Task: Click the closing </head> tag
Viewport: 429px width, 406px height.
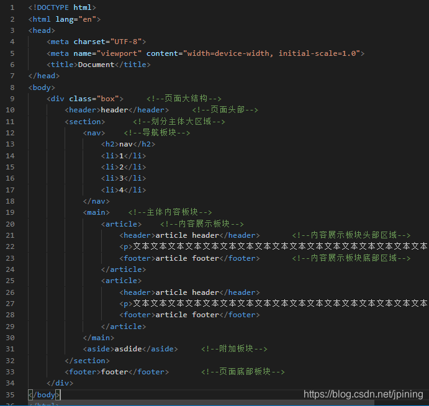Action: click(x=44, y=76)
